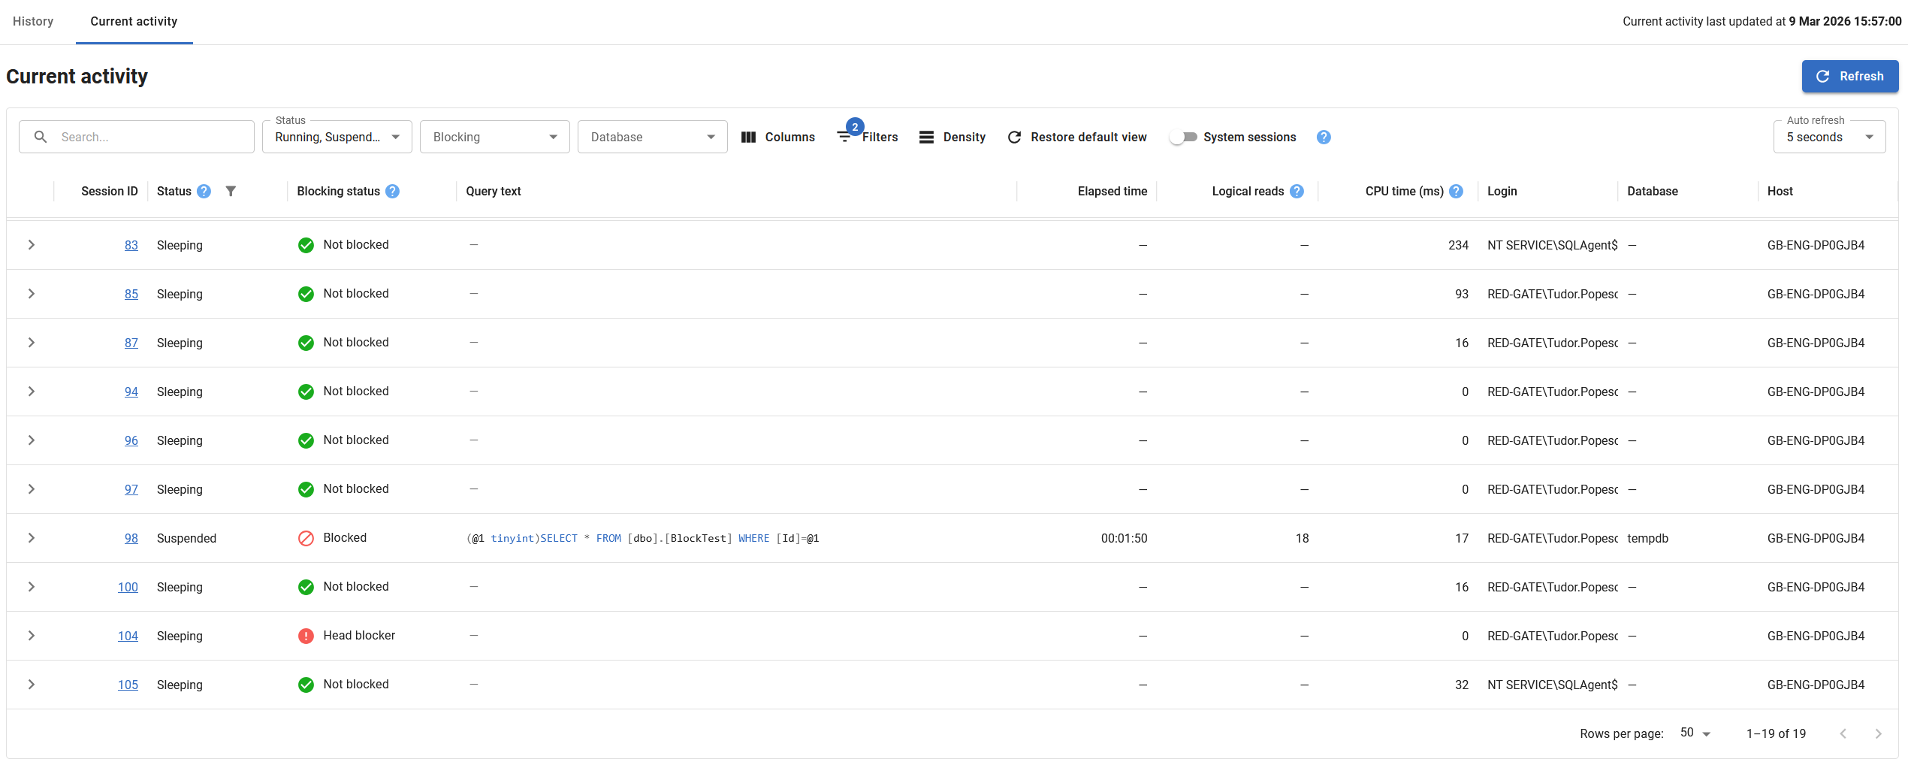Expand the Head blocker session 104 row

point(32,636)
